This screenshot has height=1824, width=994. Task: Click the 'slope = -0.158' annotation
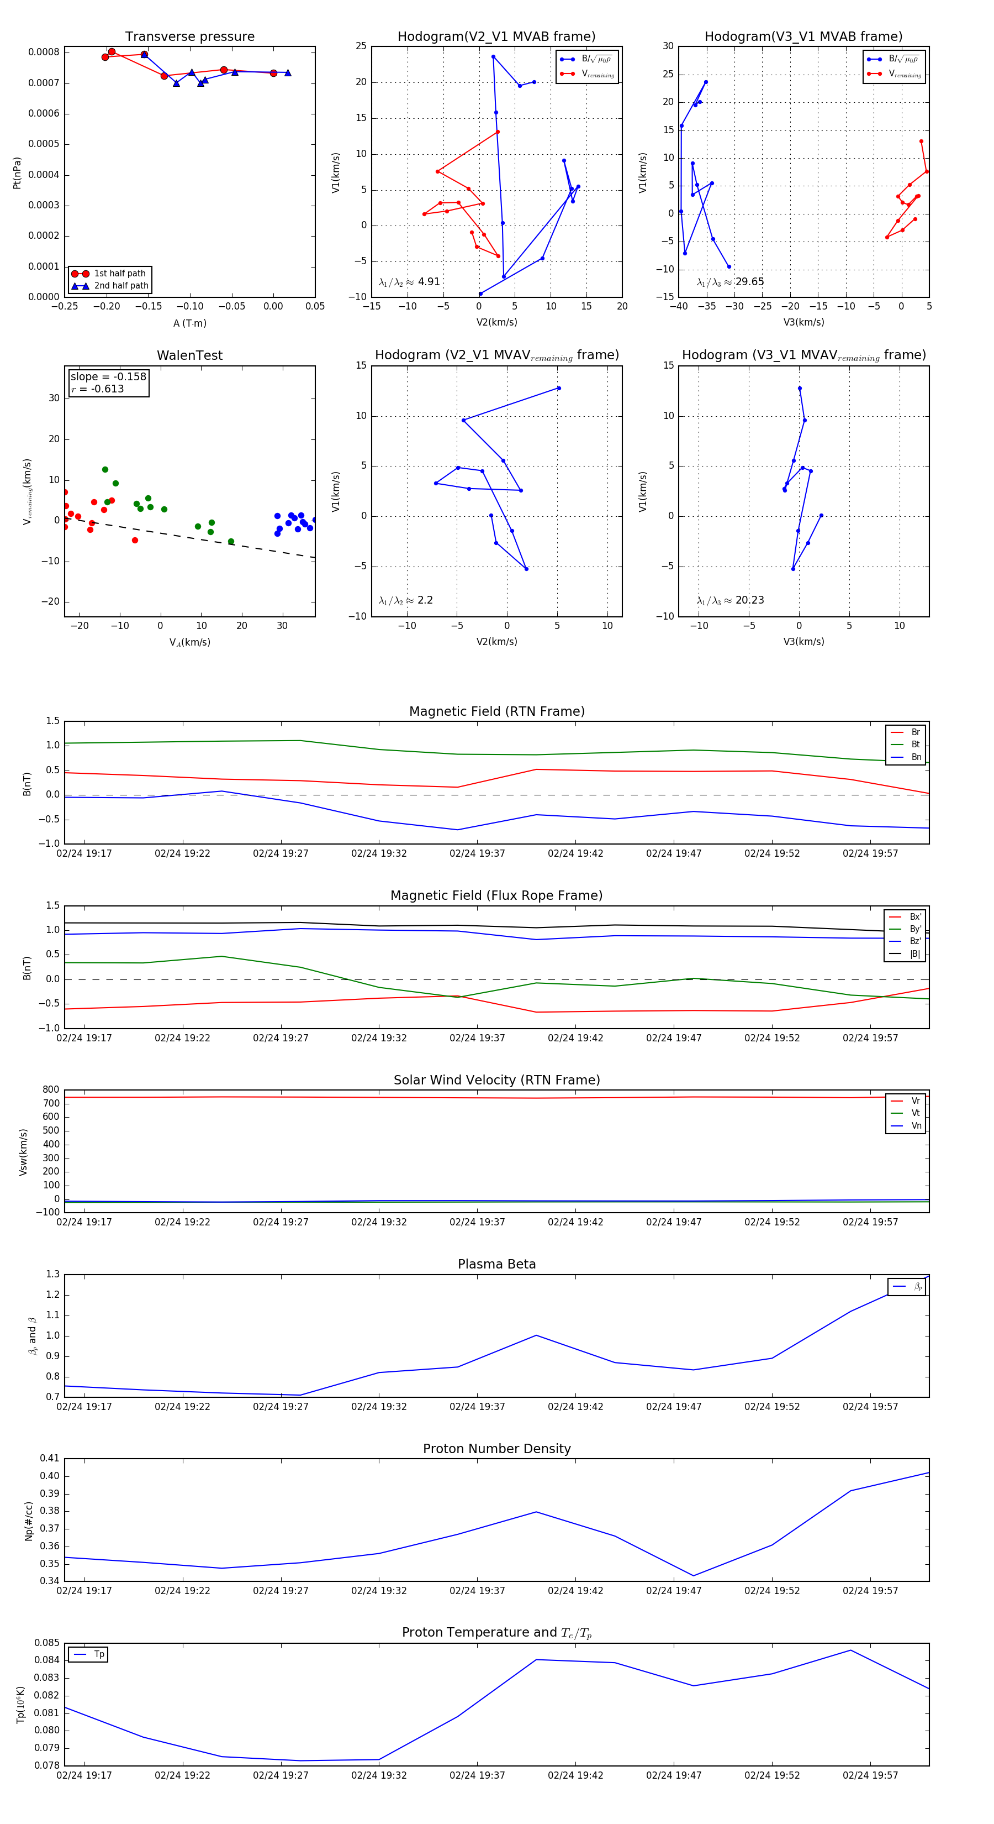(x=108, y=377)
